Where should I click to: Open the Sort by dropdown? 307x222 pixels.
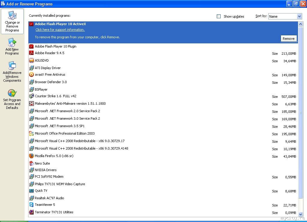[x=299, y=16]
